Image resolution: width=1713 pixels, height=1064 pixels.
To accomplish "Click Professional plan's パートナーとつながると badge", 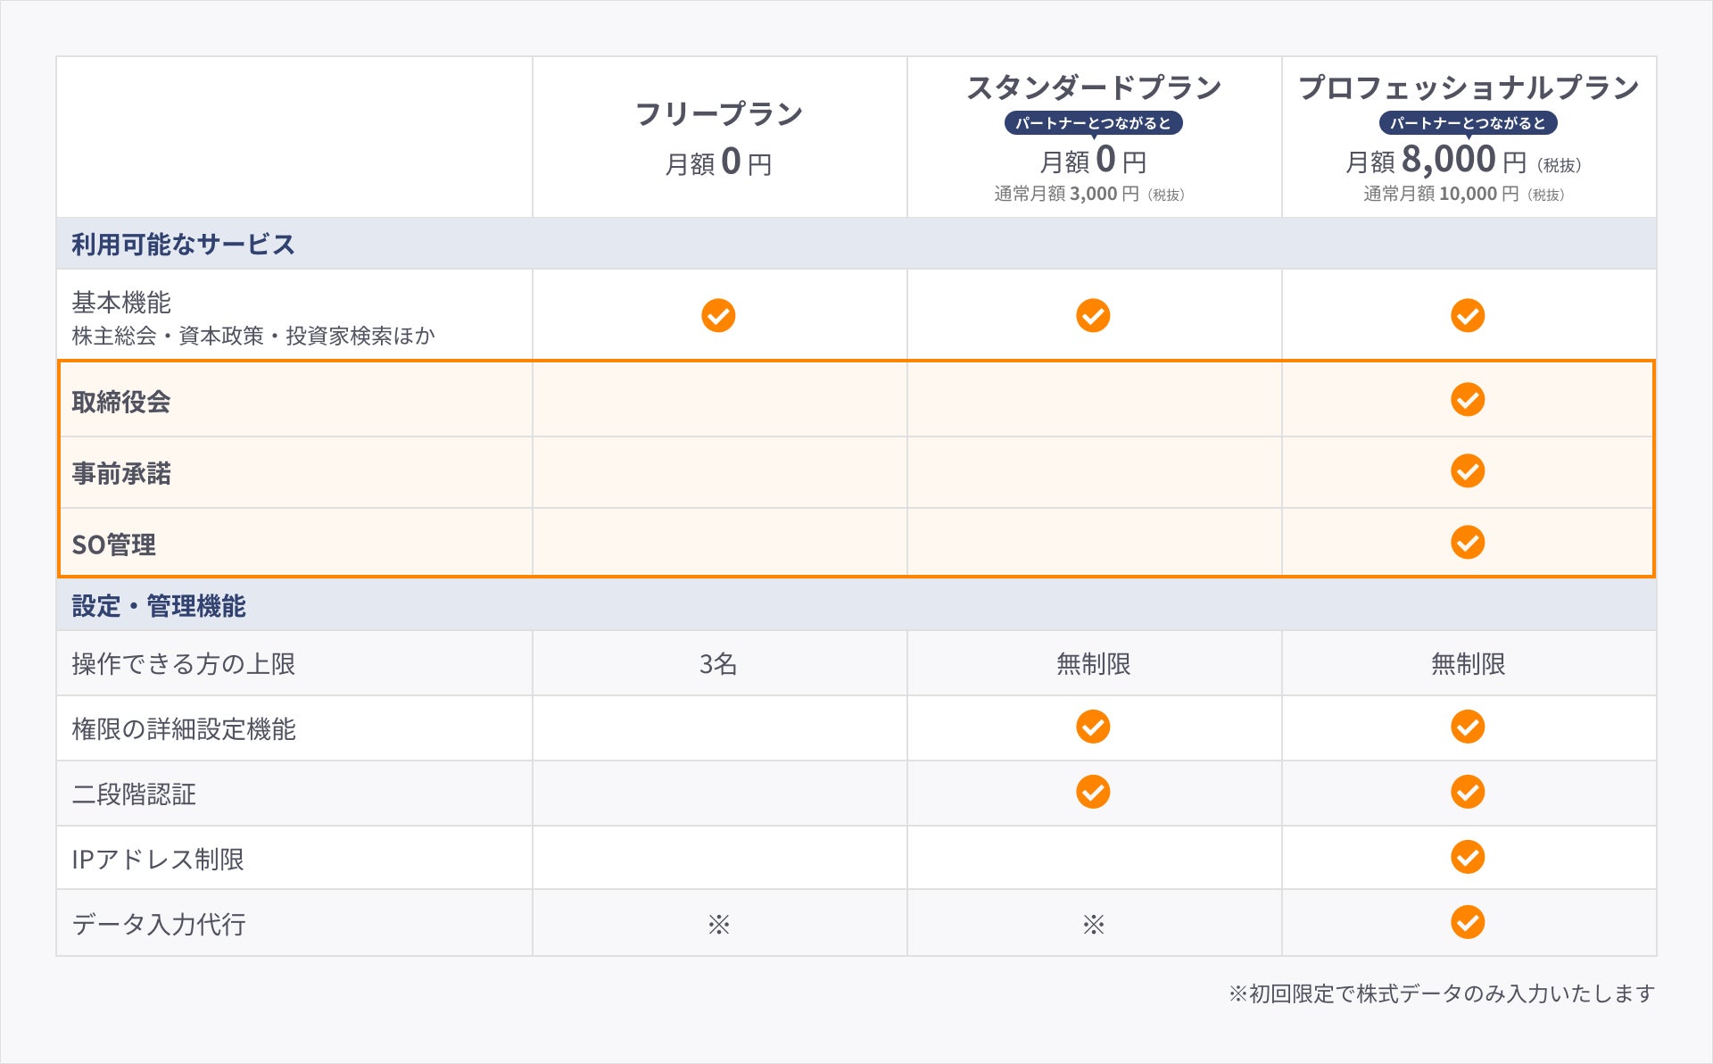I will [1468, 123].
